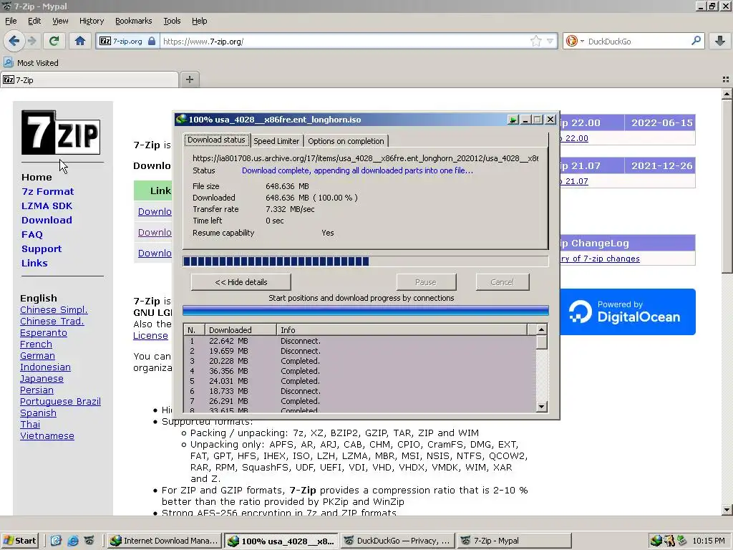Switch to Options on completion tab

[x=346, y=141]
